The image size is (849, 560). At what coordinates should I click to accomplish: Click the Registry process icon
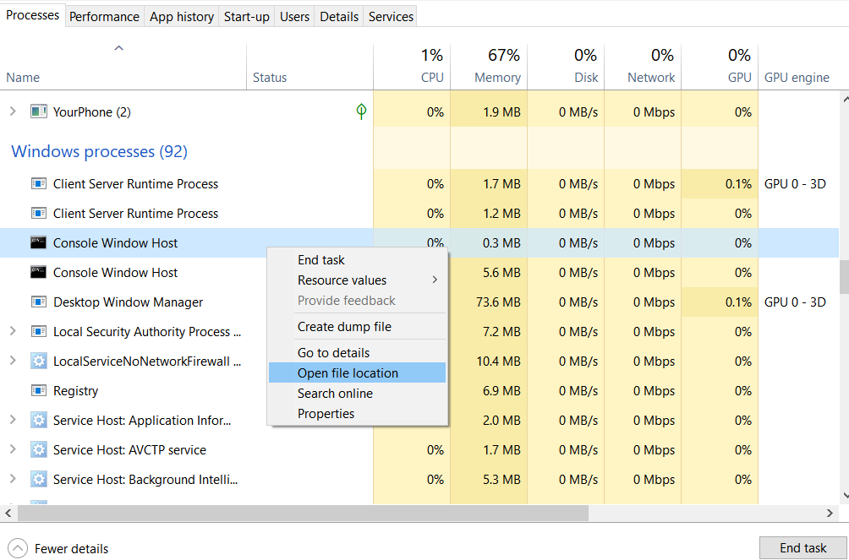39,390
